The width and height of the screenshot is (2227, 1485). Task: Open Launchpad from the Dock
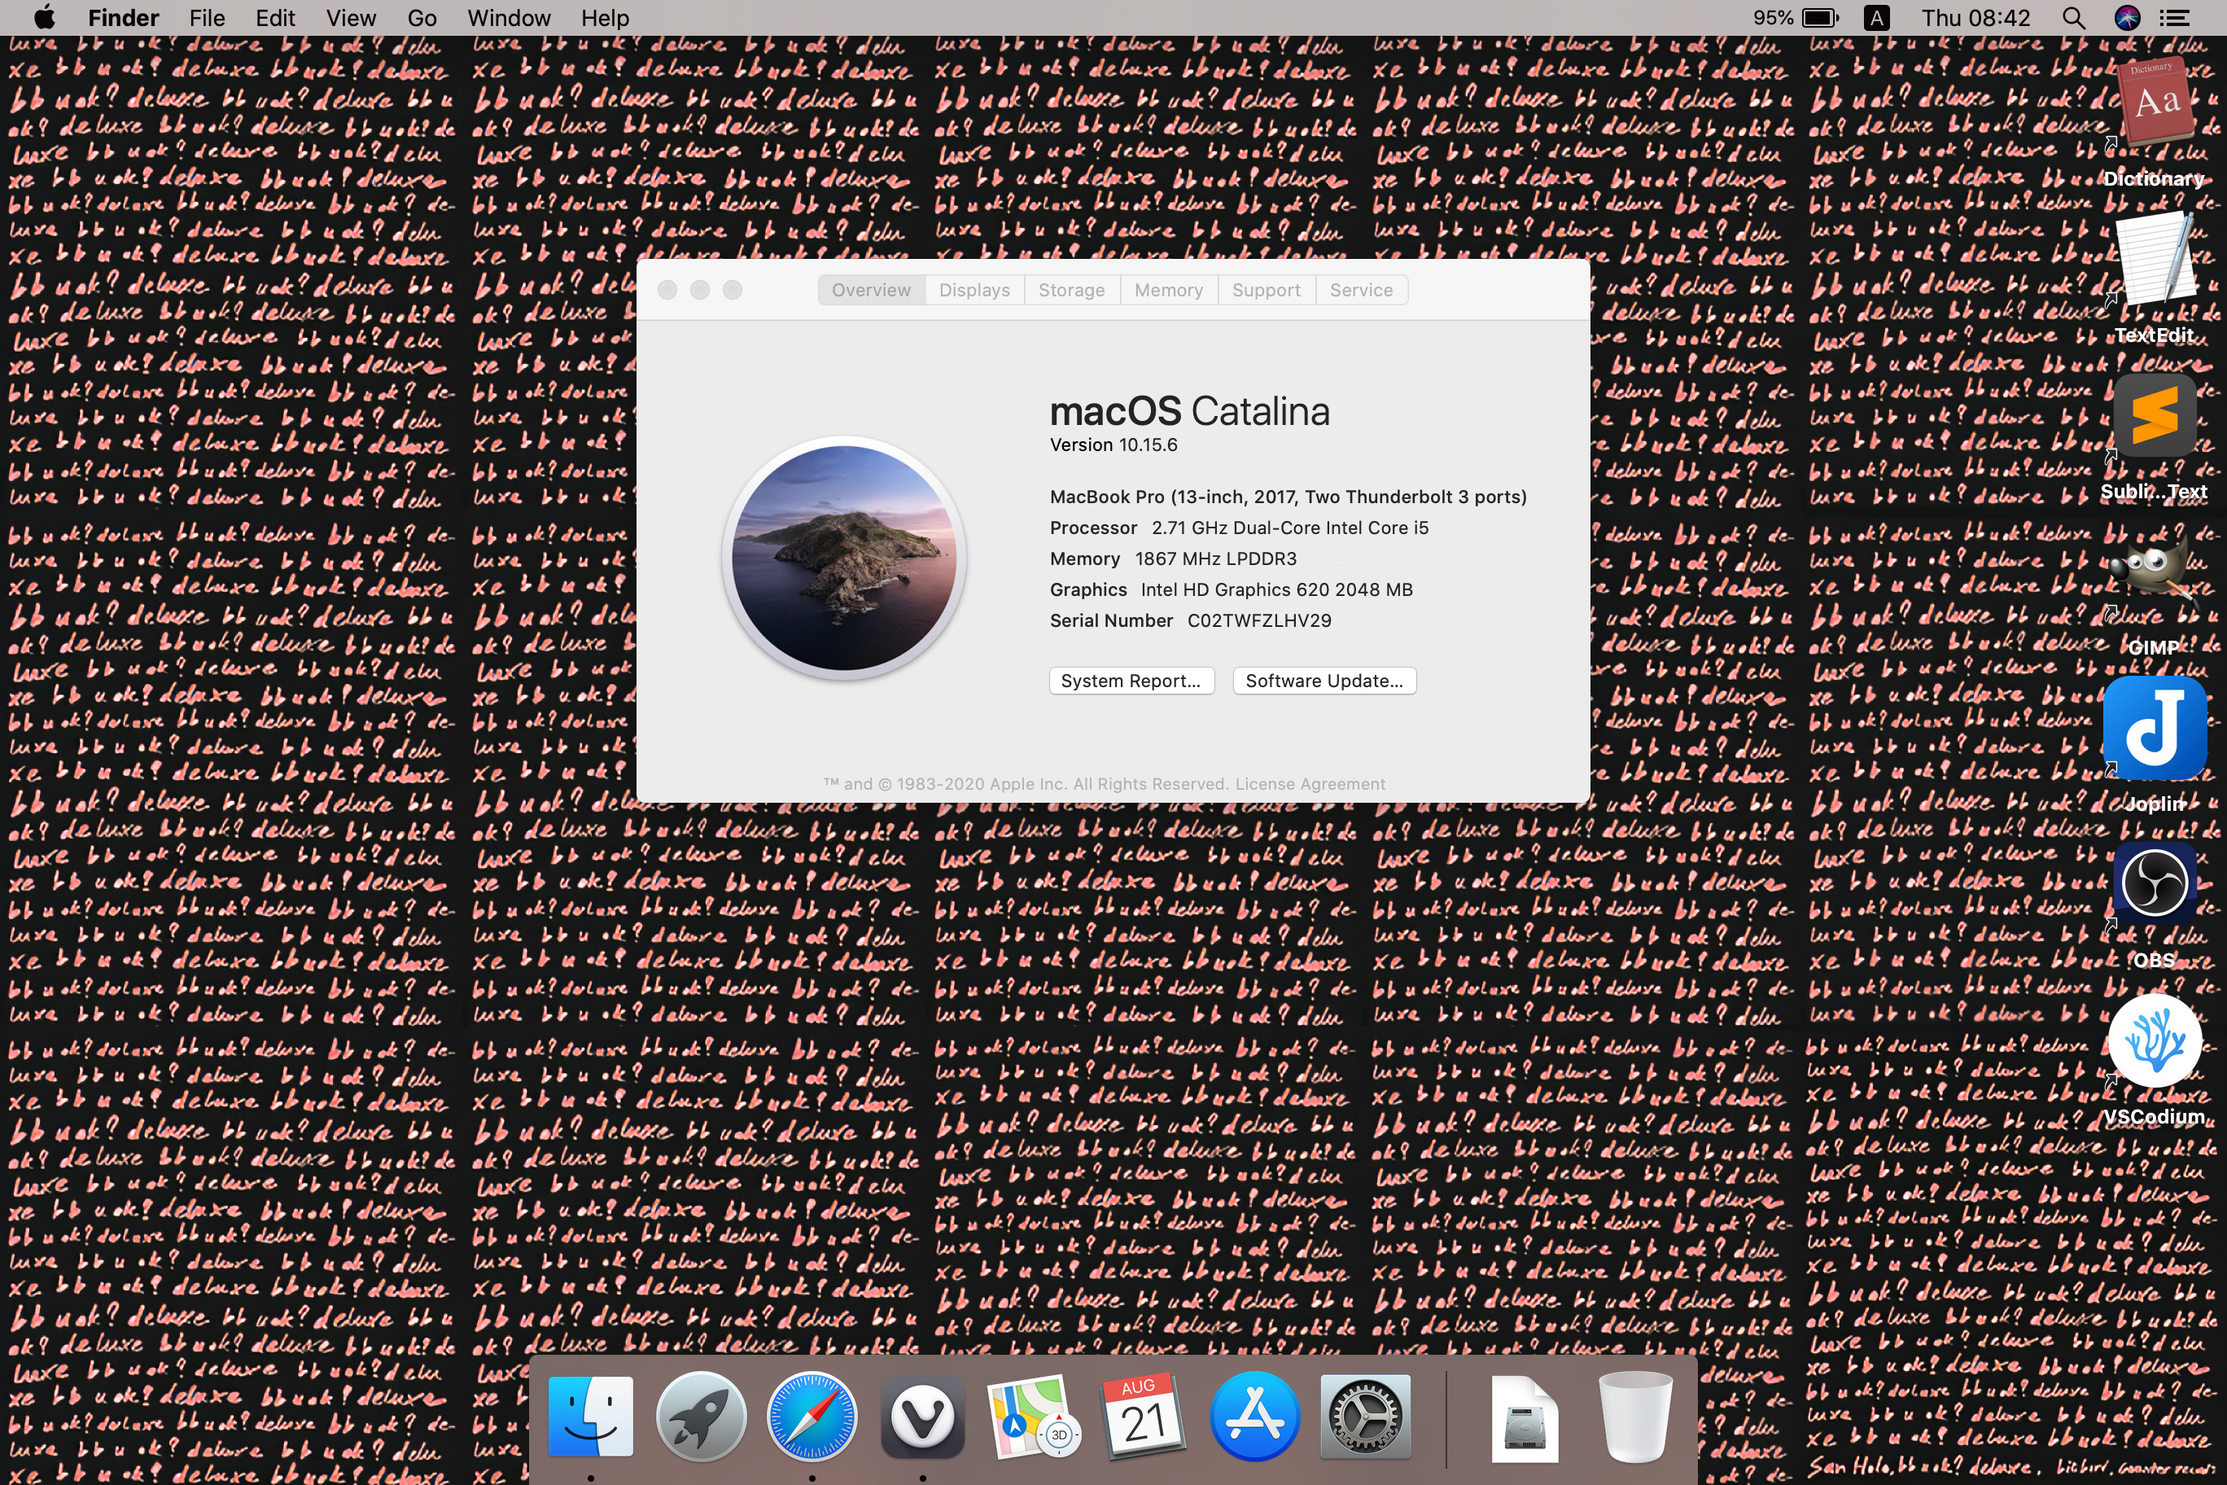(701, 1417)
